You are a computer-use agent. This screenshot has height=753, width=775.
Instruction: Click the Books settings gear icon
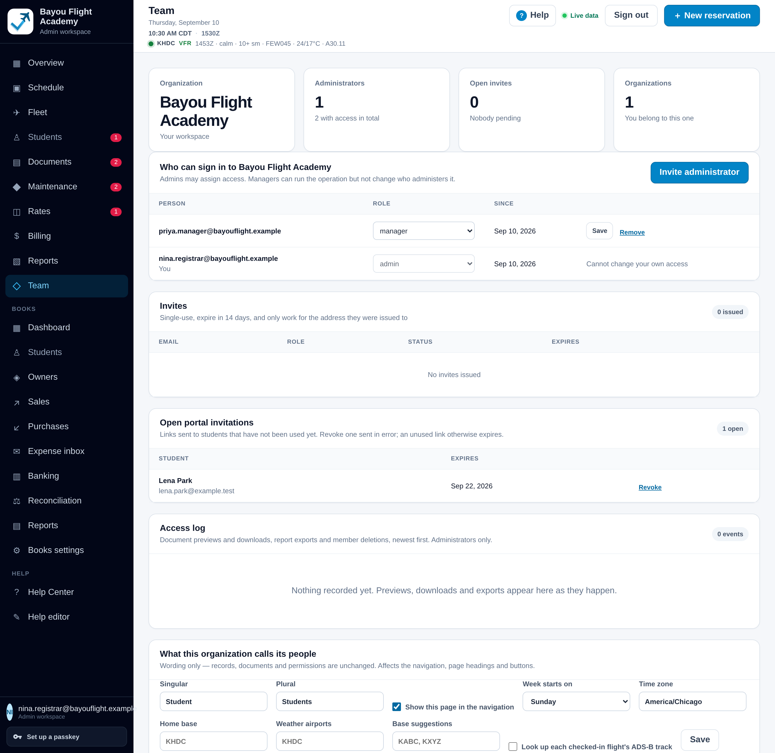click(x=17, y=550)
